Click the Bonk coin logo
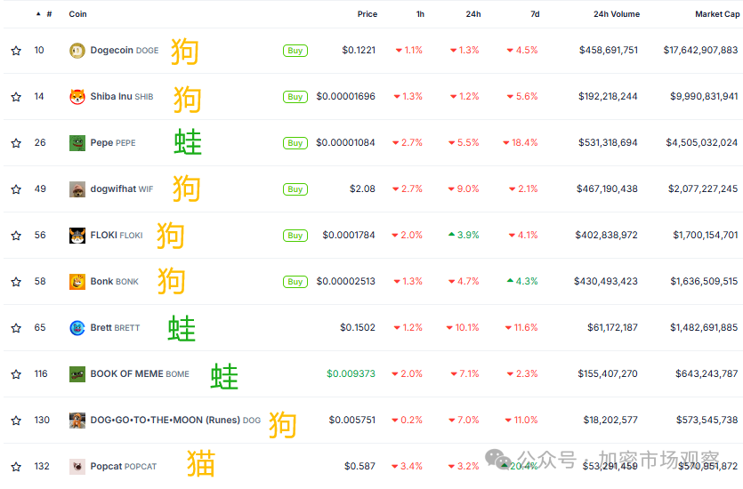The height and width of the screenshot is (489, 743). [x=77, y=282]
